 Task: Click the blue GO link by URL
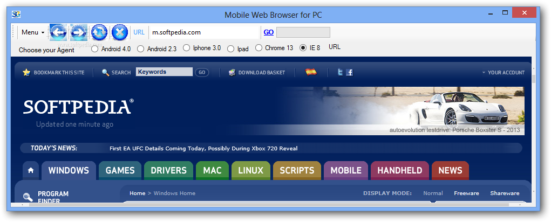point(268,32)
